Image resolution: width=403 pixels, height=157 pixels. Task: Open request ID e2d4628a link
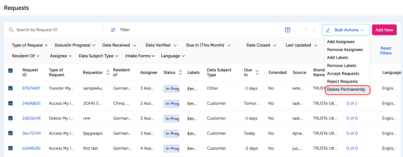(31, 148)
